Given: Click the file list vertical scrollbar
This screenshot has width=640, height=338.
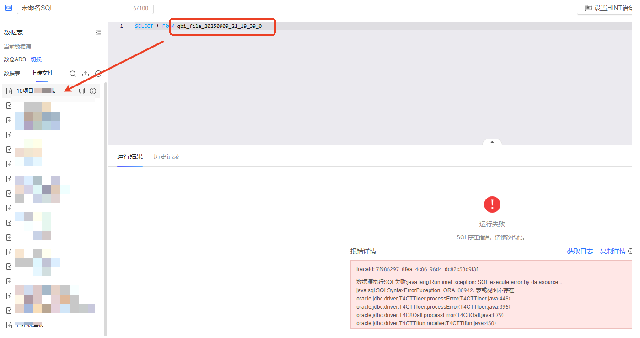Looking at the screenshot, I should point(106,206).
